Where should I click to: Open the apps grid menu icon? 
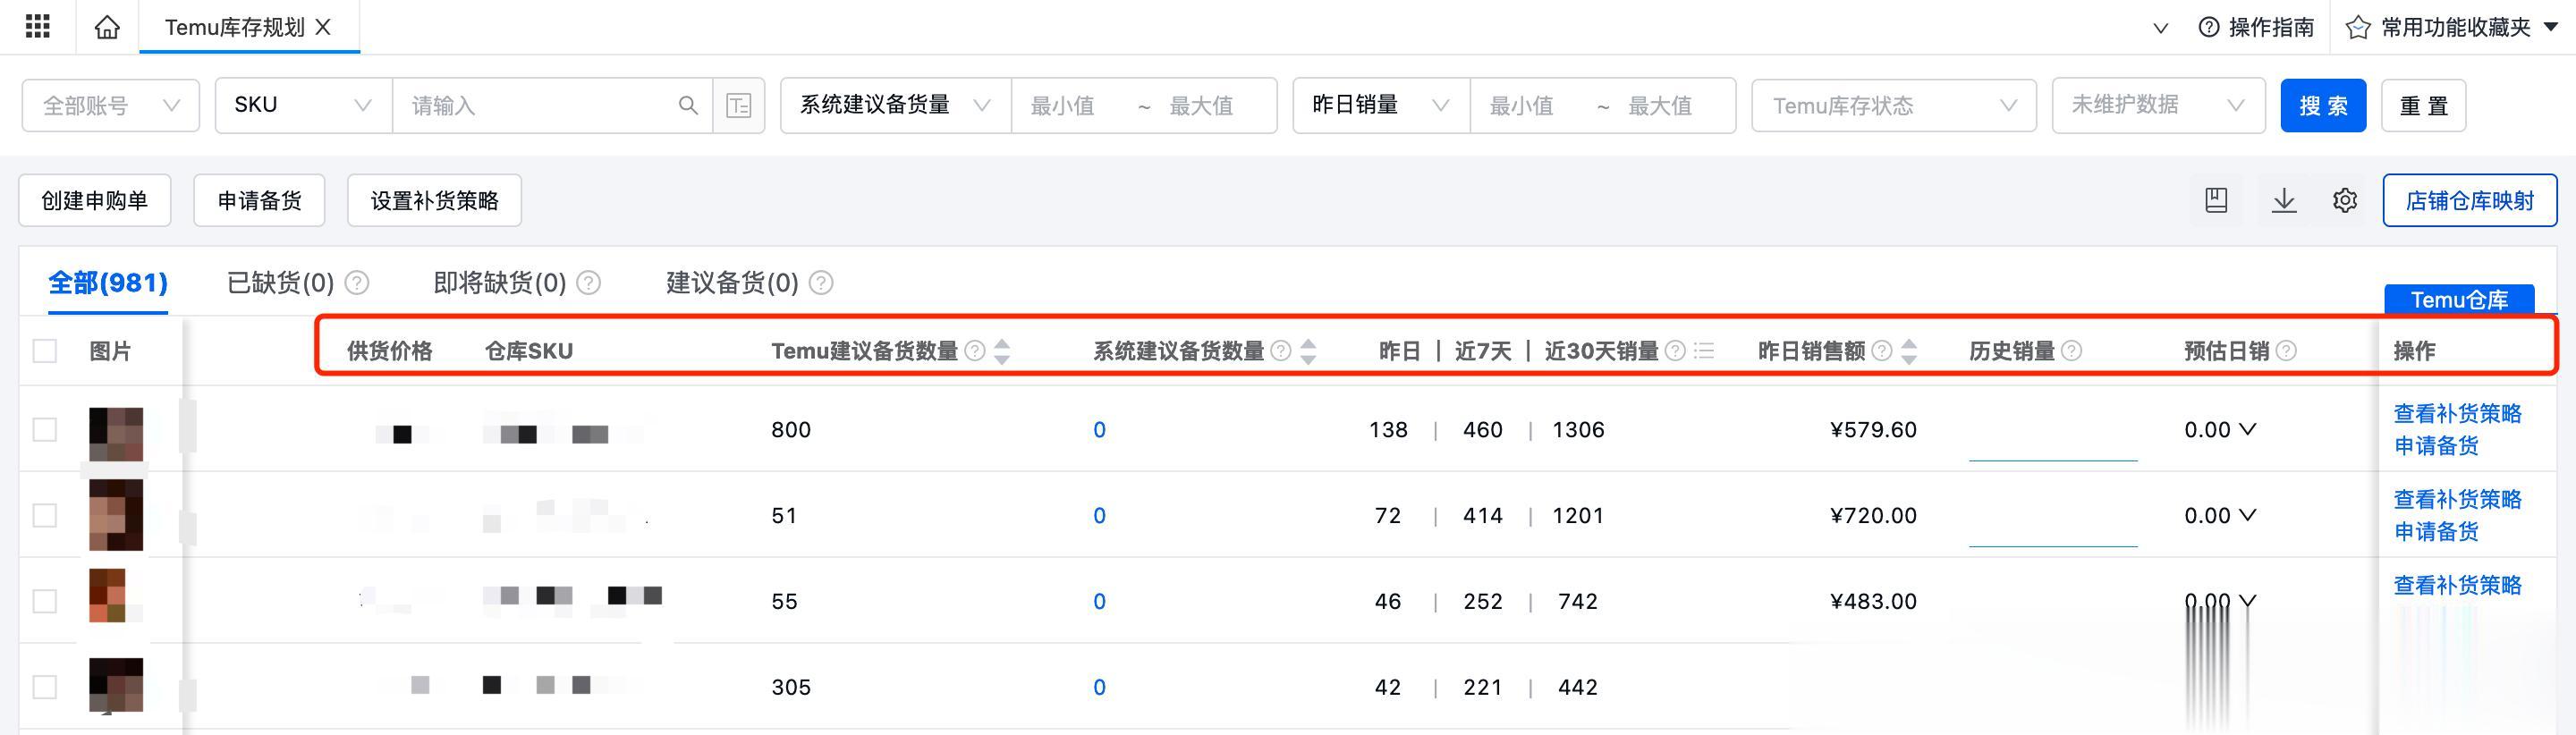(x=37, y=26)
